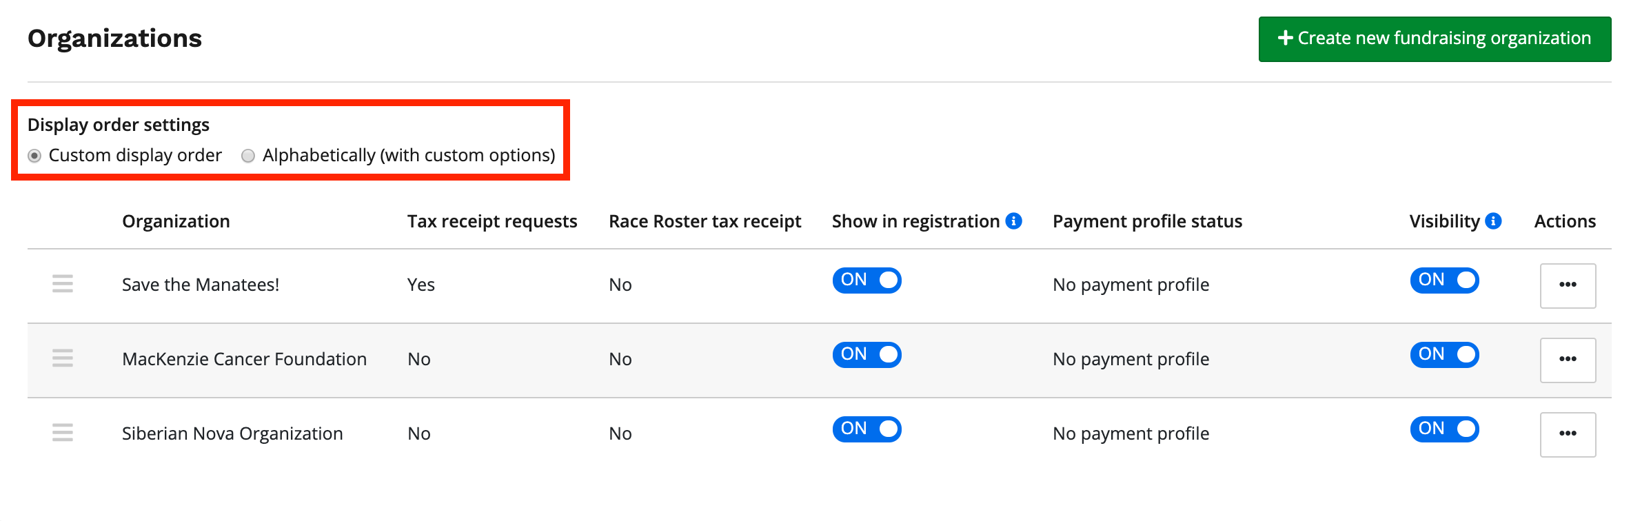Click drag handle for Save the Manatees!
The height and width of the screenshot is (521, 1631).
63,284
